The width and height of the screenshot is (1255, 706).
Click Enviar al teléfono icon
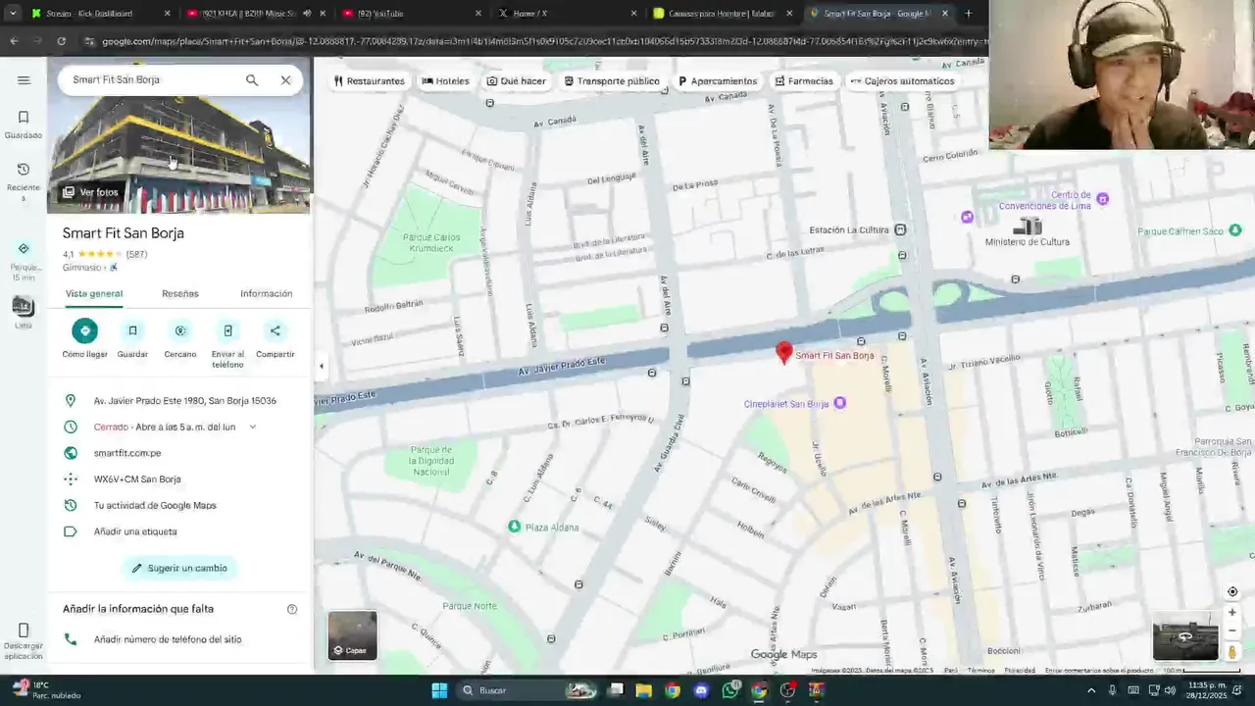pyautogui.click(x=227, y=330)
